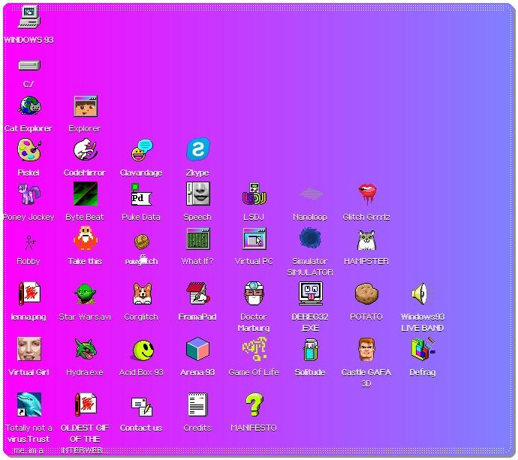
Task: Select the Robby stick figure icon
Action: click(29, 242)
